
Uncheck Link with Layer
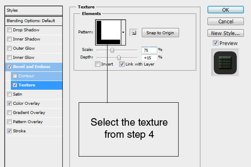[x=122, y=64]
